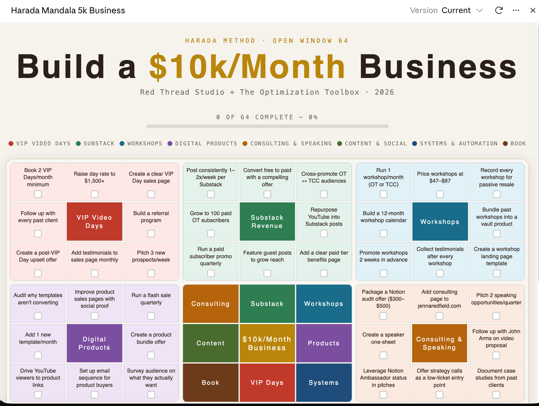Click the blue Workshops legend dot
The height and width of the screenshot is (406, 539).
point(122,144)
